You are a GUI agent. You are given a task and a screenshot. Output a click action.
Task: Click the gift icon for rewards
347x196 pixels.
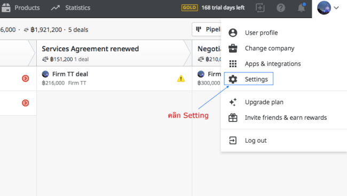tap(233, 118)
